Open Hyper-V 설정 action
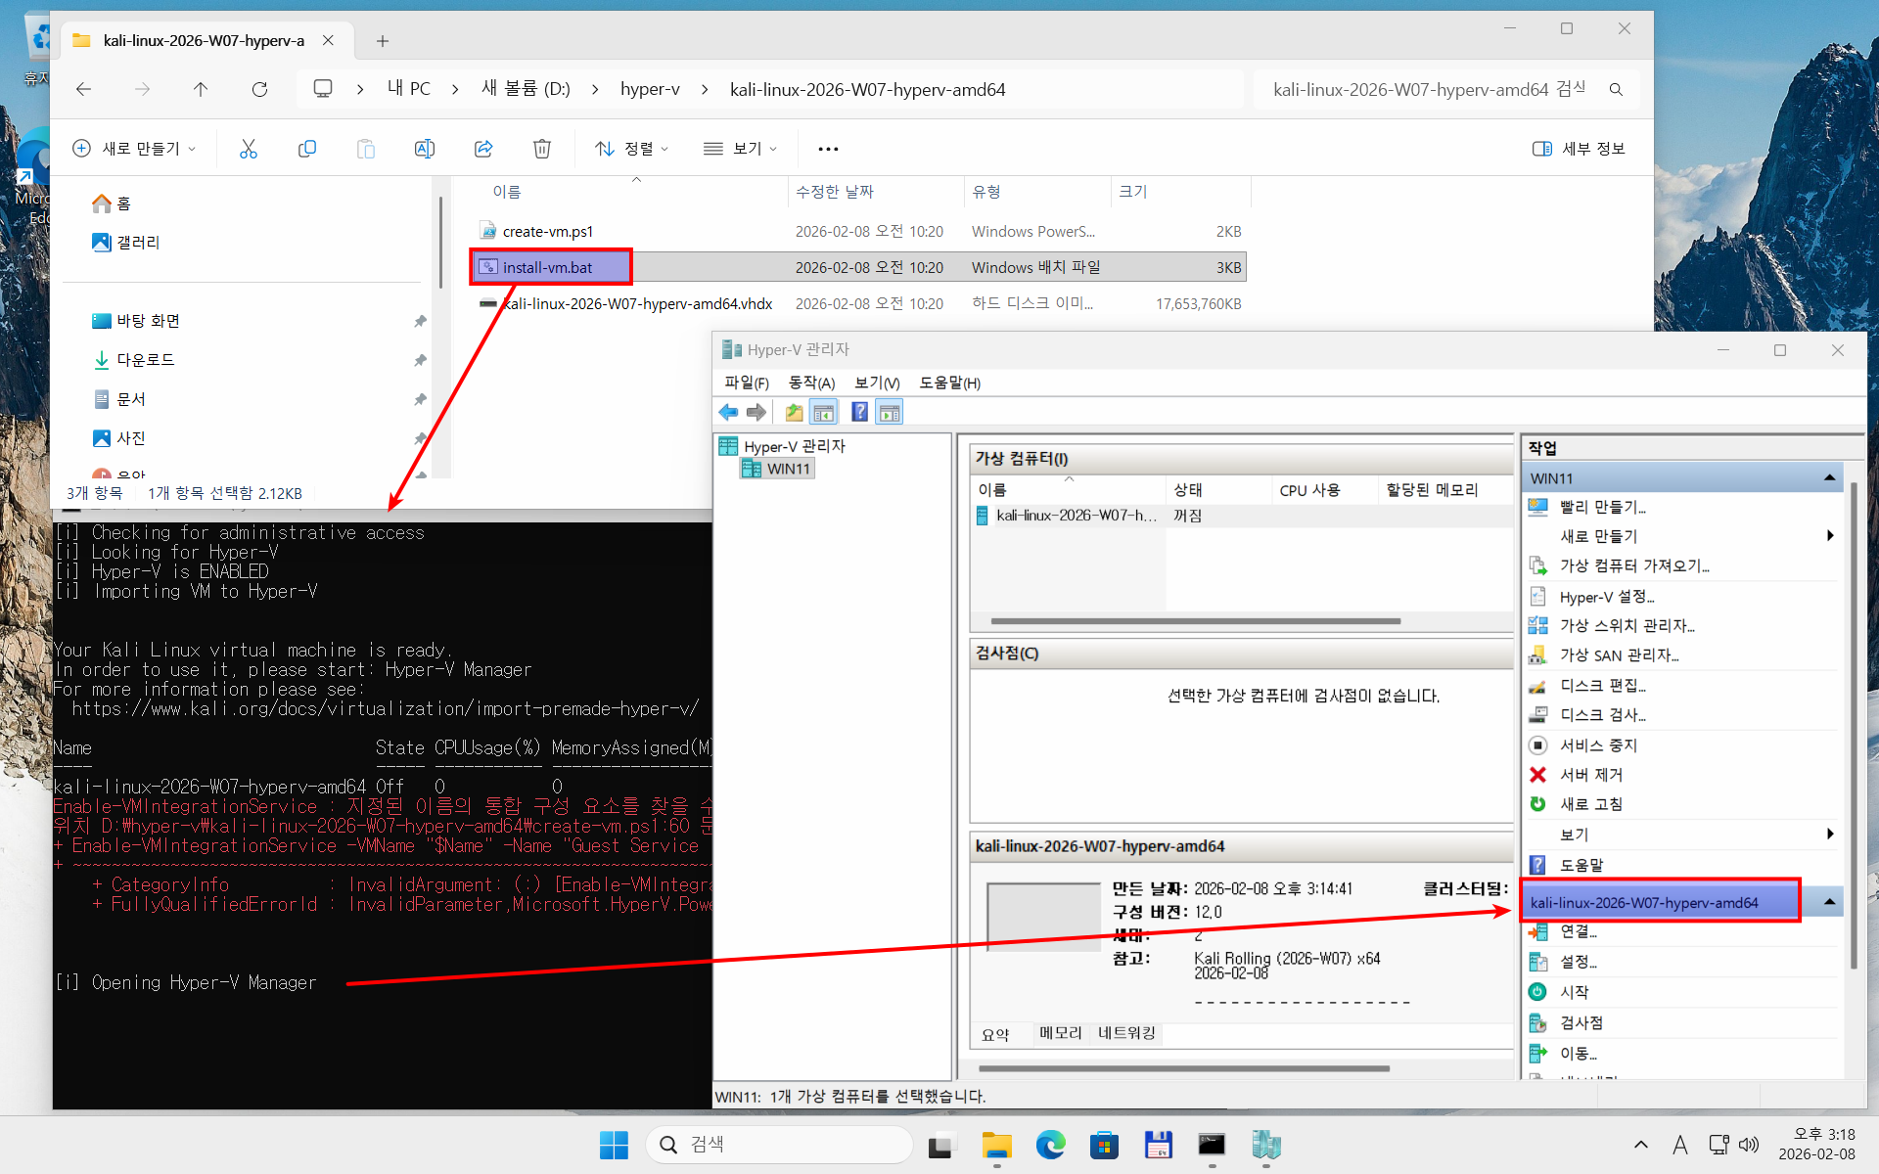 [1607, 597]
